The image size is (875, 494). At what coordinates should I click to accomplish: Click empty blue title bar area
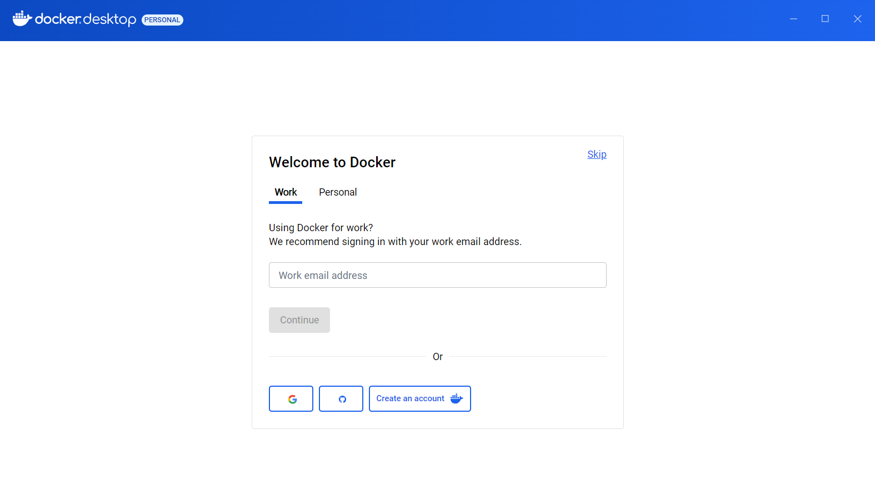click(472, 20)
